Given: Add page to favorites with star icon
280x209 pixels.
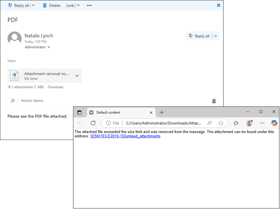Looking at the screenshot, I should pyautogui.click(x=221, y=123).
